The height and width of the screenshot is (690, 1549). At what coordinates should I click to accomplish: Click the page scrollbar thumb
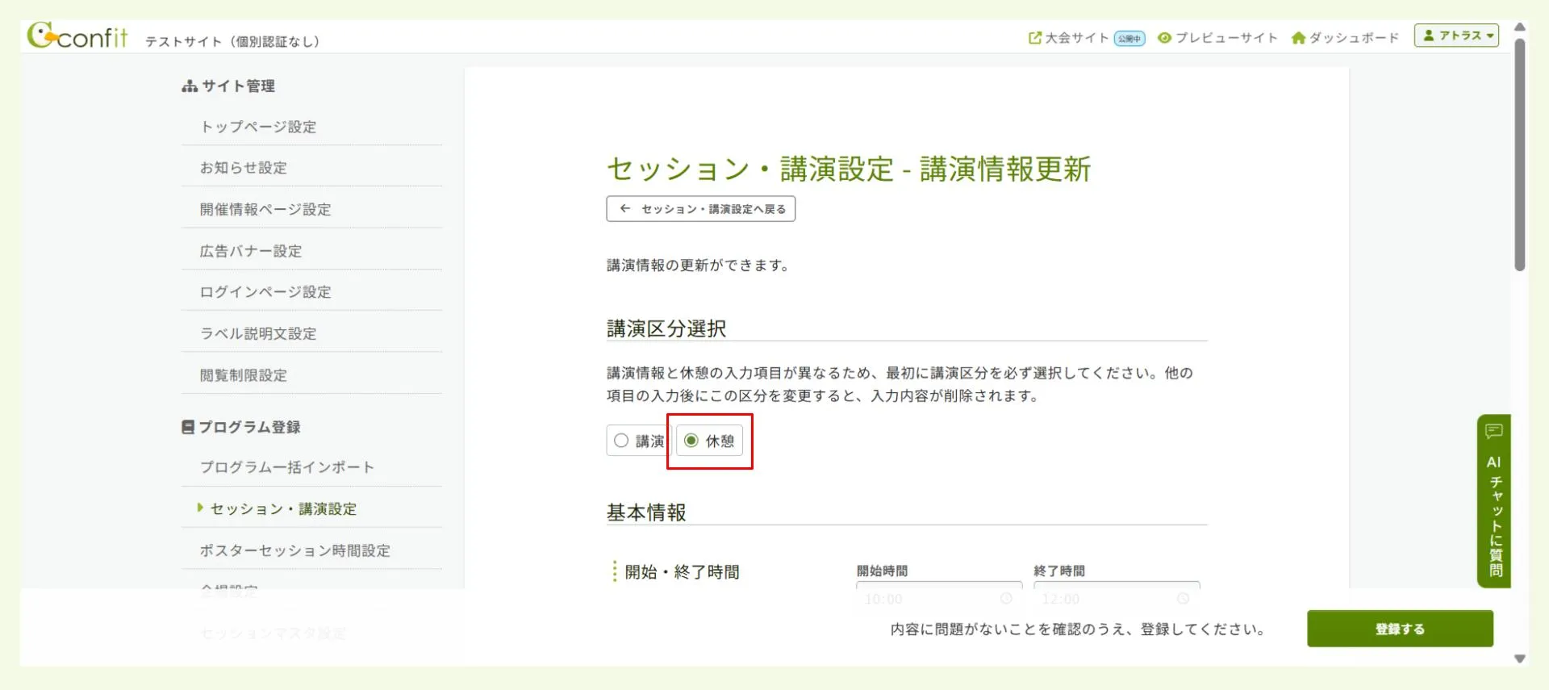(1520, 153)
